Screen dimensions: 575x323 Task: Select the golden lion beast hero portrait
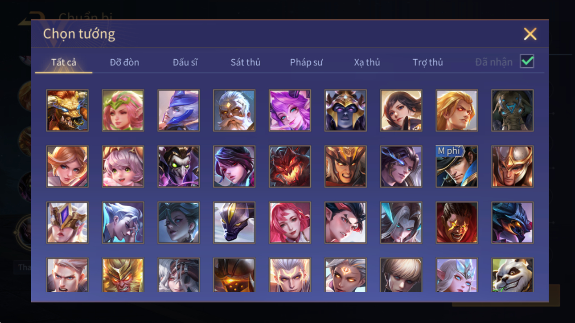pyautogui.click(x=67, y=110)
